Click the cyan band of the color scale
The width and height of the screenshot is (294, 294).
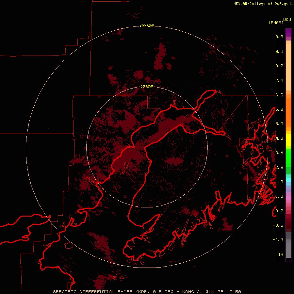click(x=288, y=180)
